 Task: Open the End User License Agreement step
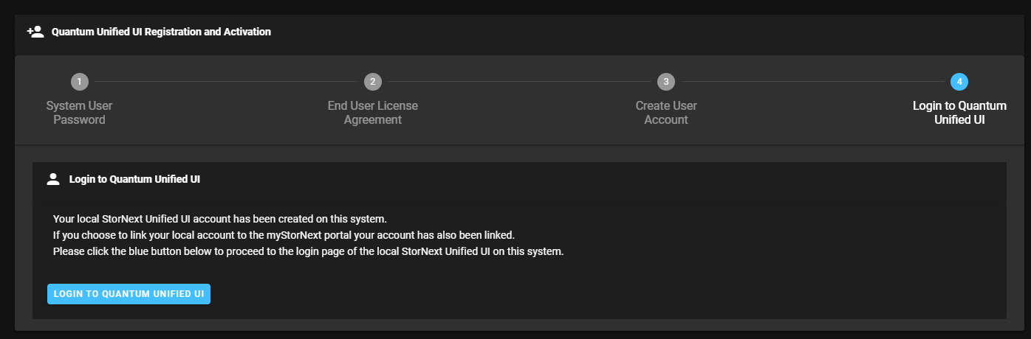point(373,113)
